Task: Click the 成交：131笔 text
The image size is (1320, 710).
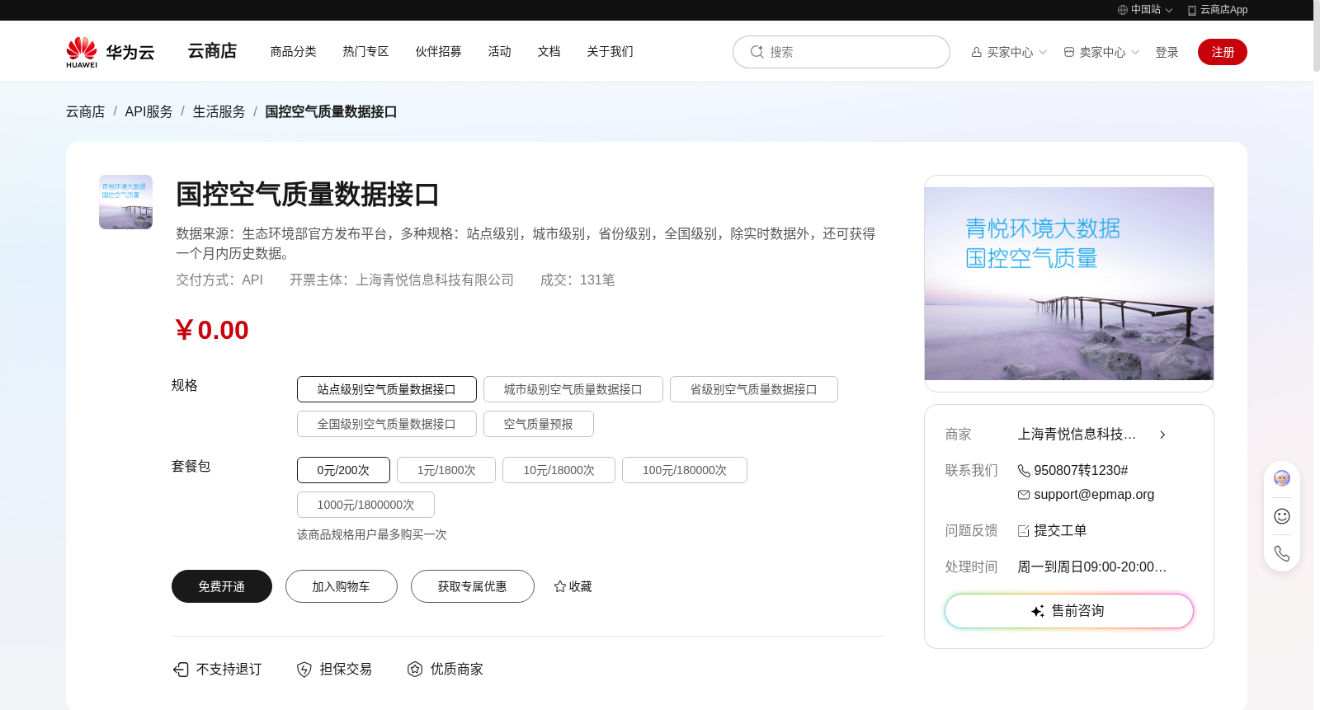Action: click(577, 280)
